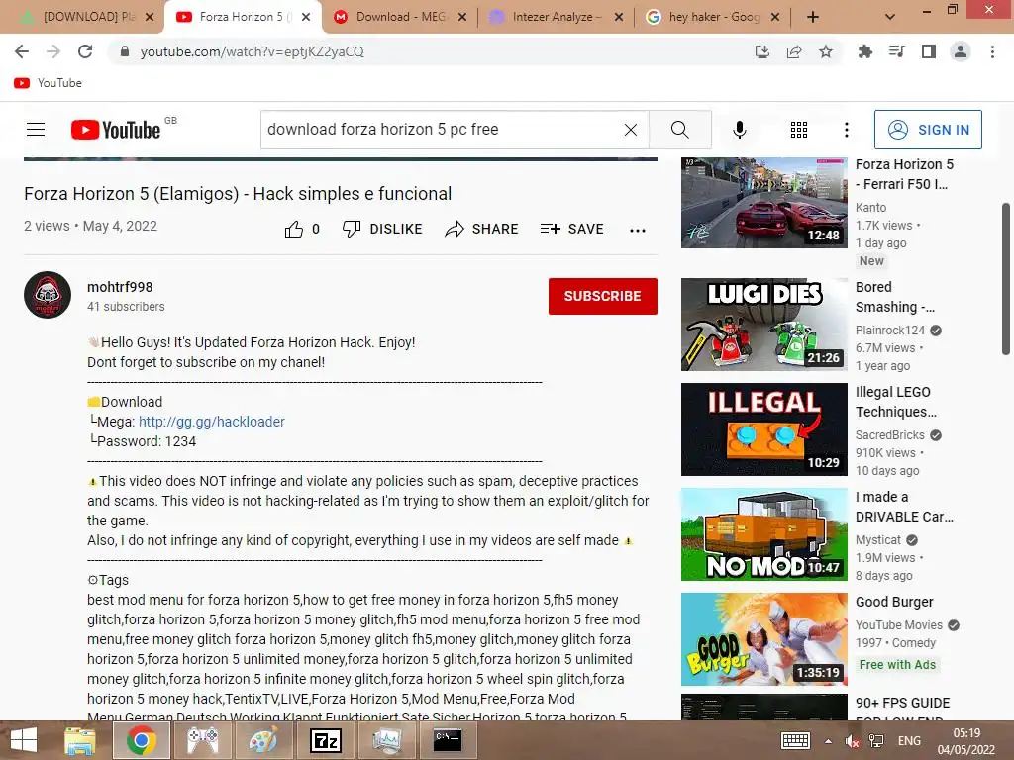Open the YouTube hamburger guide menu
Screen dimensions: 1014x760
tap(36, 130)
